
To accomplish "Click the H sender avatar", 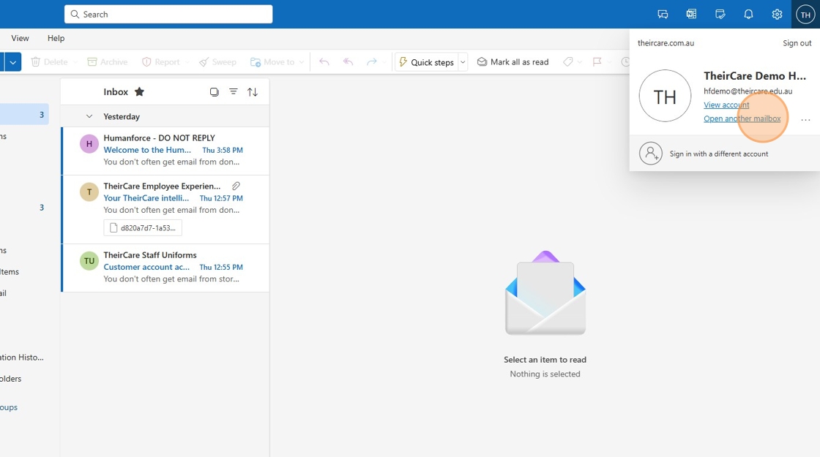I will [89, 143].
